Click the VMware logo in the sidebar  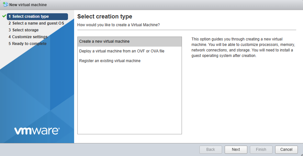tap(37, 130)
